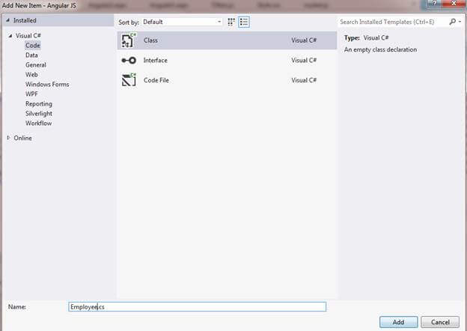
Task: Click Visual C# label in Code File row
Action: pyautogui.click(x=304, y=80)
